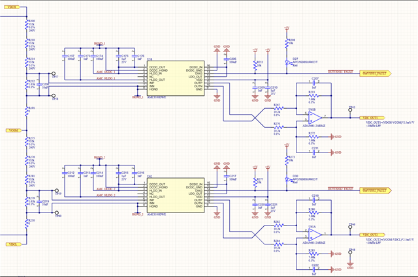Select capacitor C219 symbol
The height and width of the screenshot is (277, 418).
39,201
